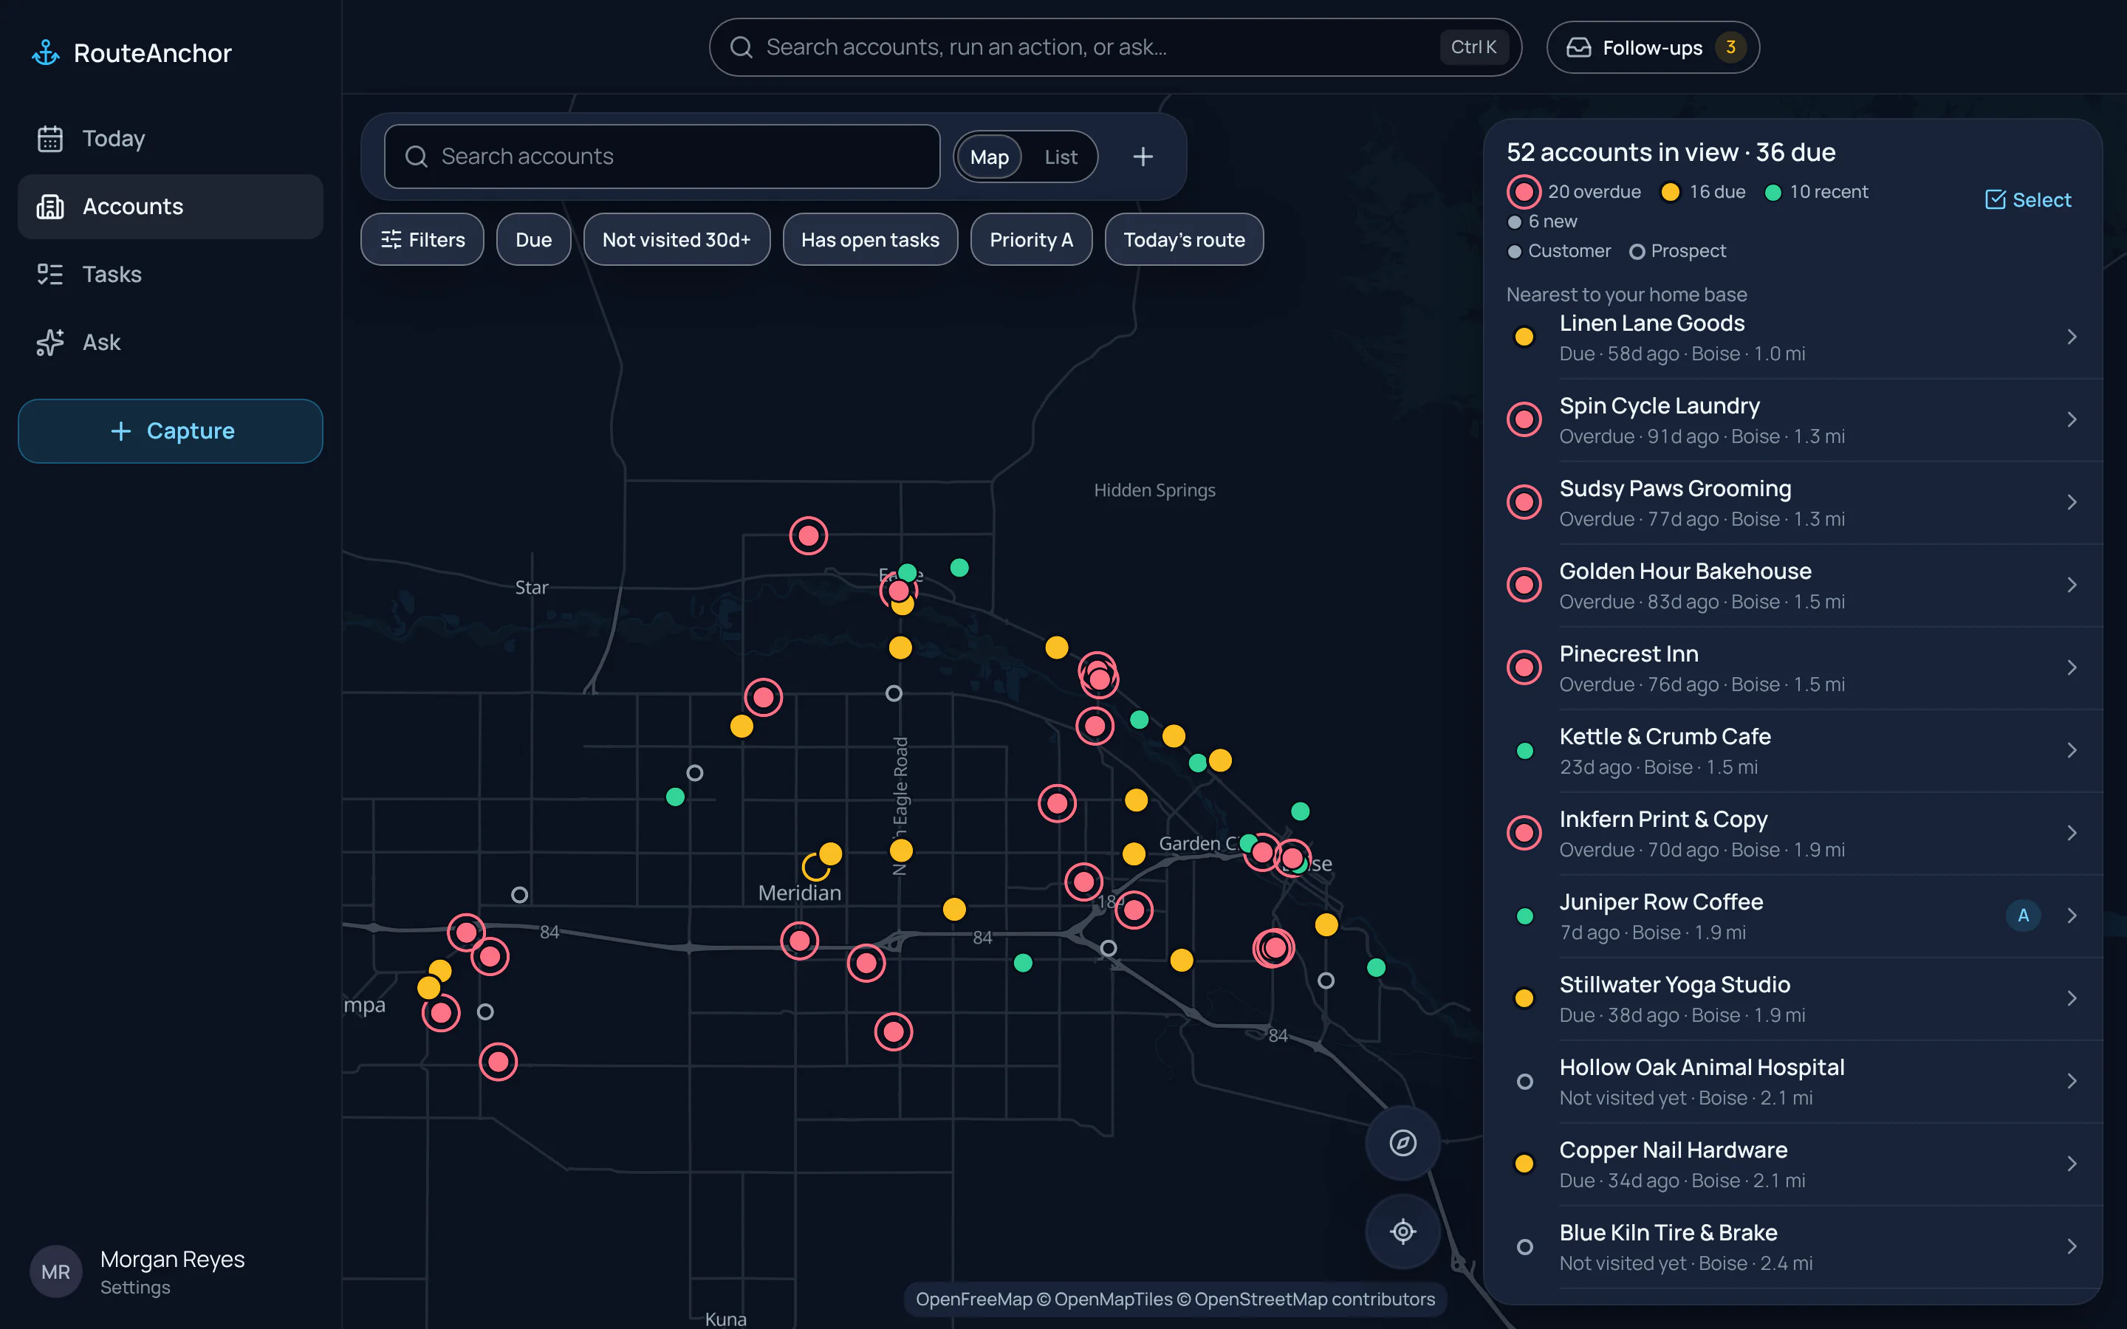Click the Ctrl K shortcut badge
The height and width of the screenshot is (1329, 2127).
click(1473, 47)
